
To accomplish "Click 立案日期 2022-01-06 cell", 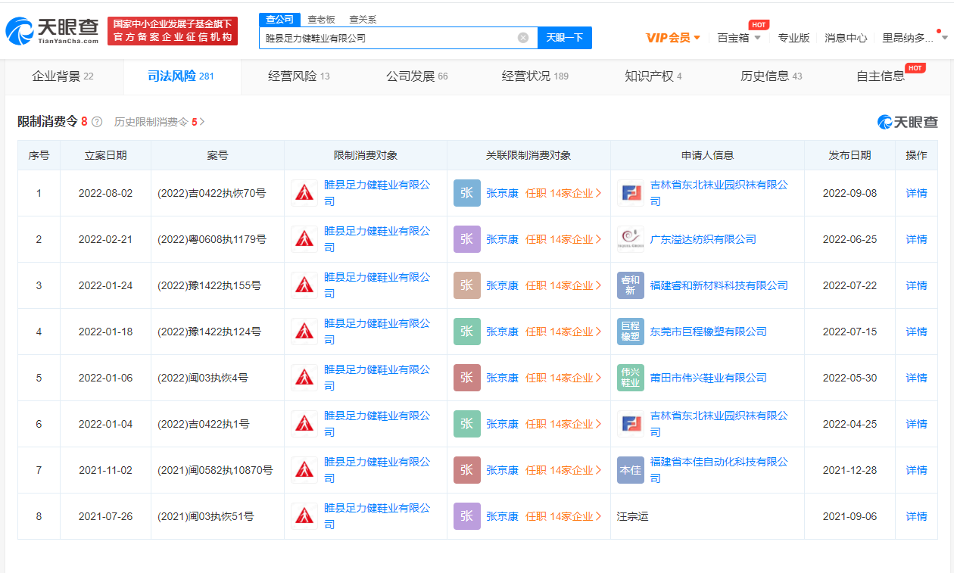I will 105,378.
